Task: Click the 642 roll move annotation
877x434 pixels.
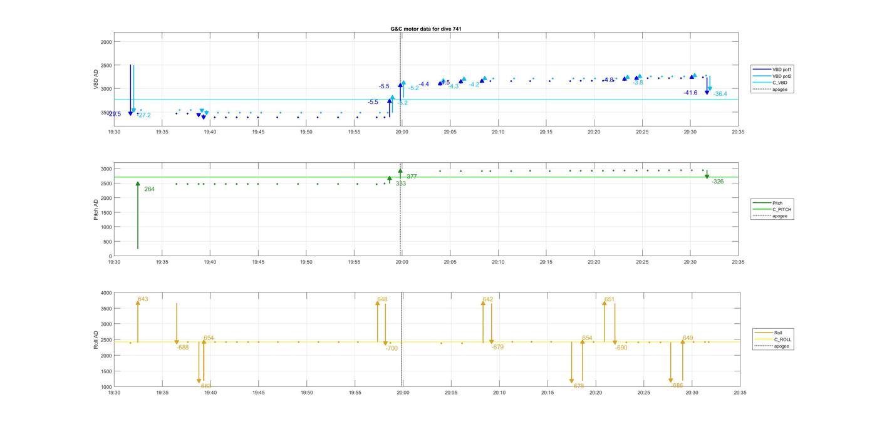Action: pyautogui.click(x=488, y=299)
